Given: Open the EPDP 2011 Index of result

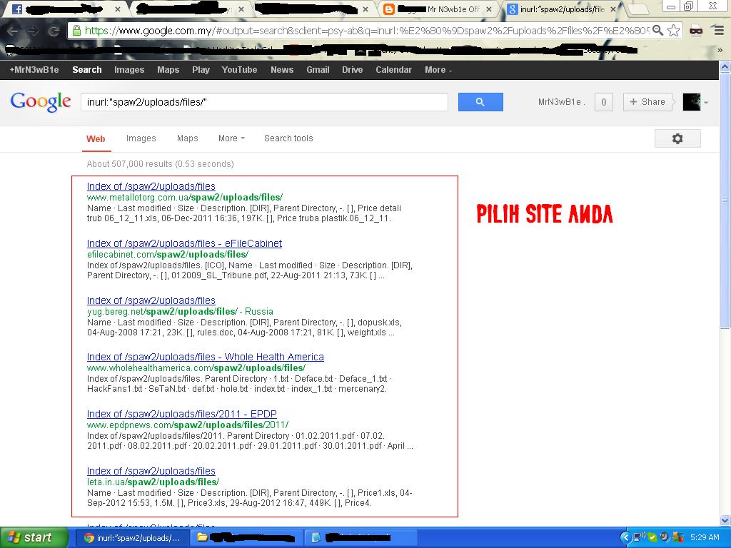Looking at the screenshot, I should click(182, 415).
